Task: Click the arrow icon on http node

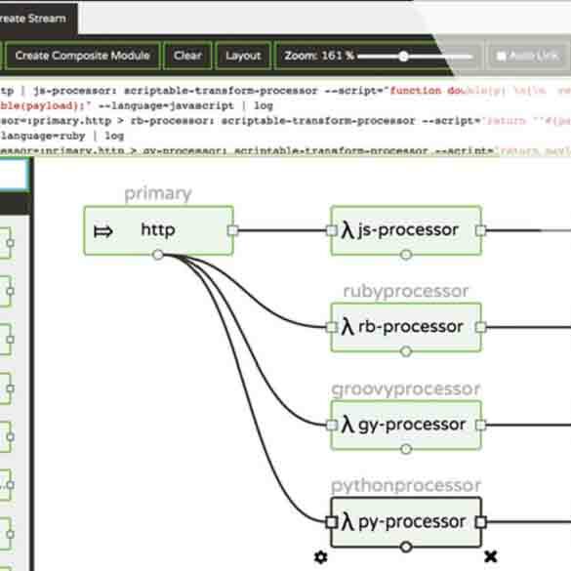Action: [103, 231]
